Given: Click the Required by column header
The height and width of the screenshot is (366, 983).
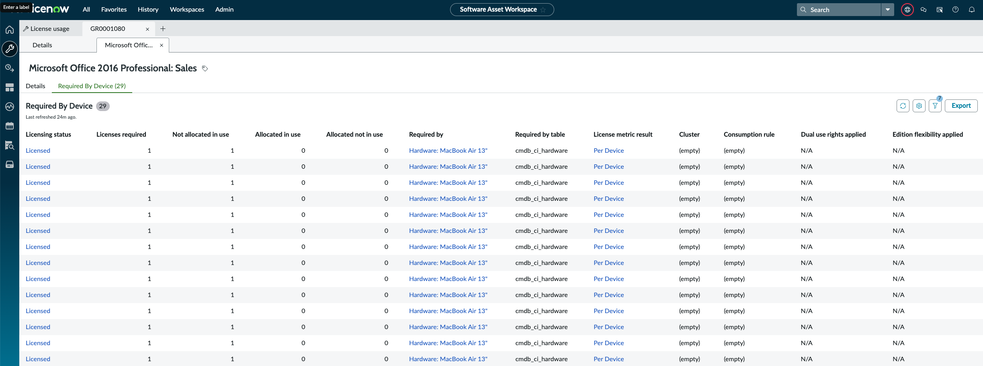Looking at the screenshot, I should (426, 134).
